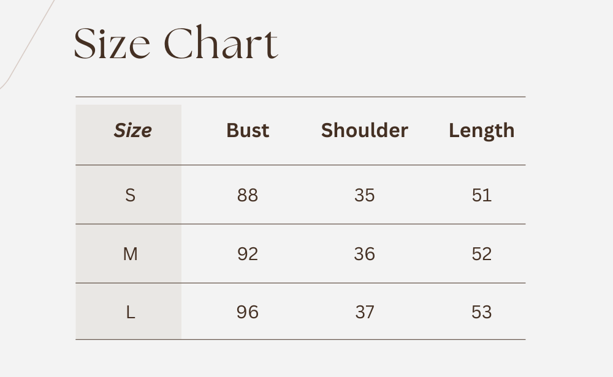This screenshot has width=613, height=377.
Task: Select bust value 92
Action: coord(248,254)
